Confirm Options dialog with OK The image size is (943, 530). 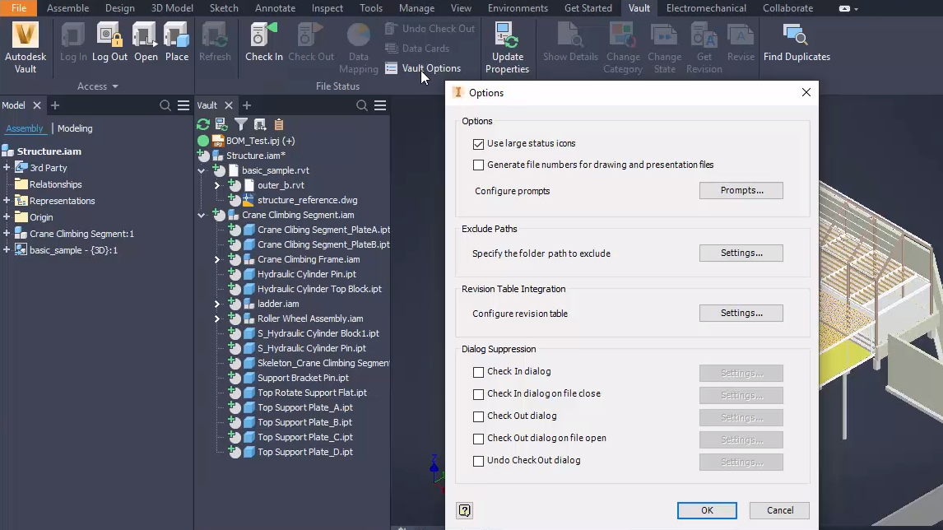pyautogui.click(x=707, y=511)
